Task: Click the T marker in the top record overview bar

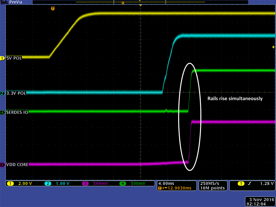Action: click(x=123, y=3)
